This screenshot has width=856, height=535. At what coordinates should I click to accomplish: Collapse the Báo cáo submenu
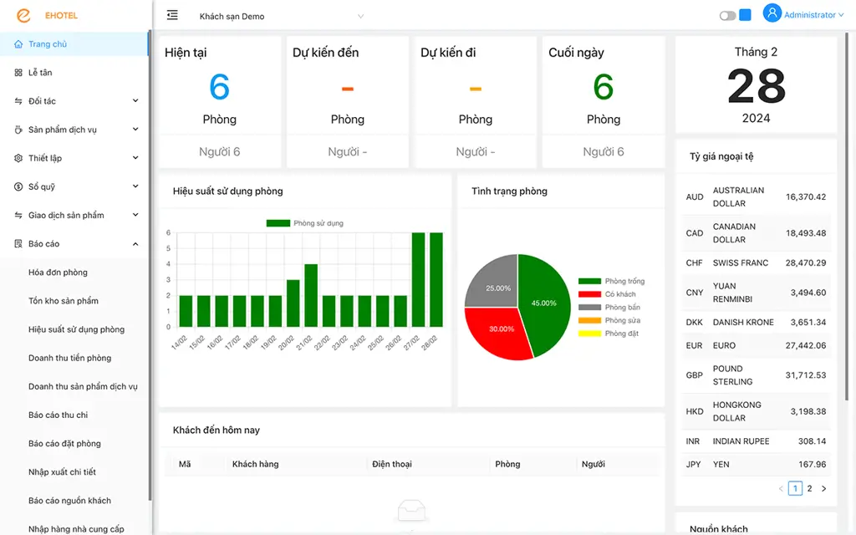(135, 244)
